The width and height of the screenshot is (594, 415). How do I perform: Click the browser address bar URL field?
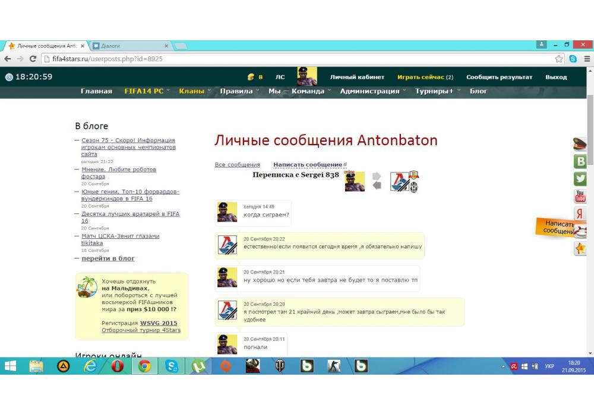point(297,59)
